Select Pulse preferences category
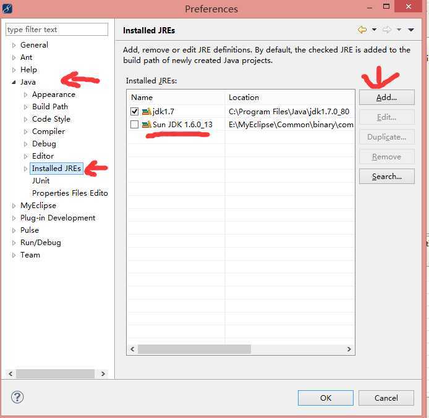The image size is (429, 418). point(30,230)
